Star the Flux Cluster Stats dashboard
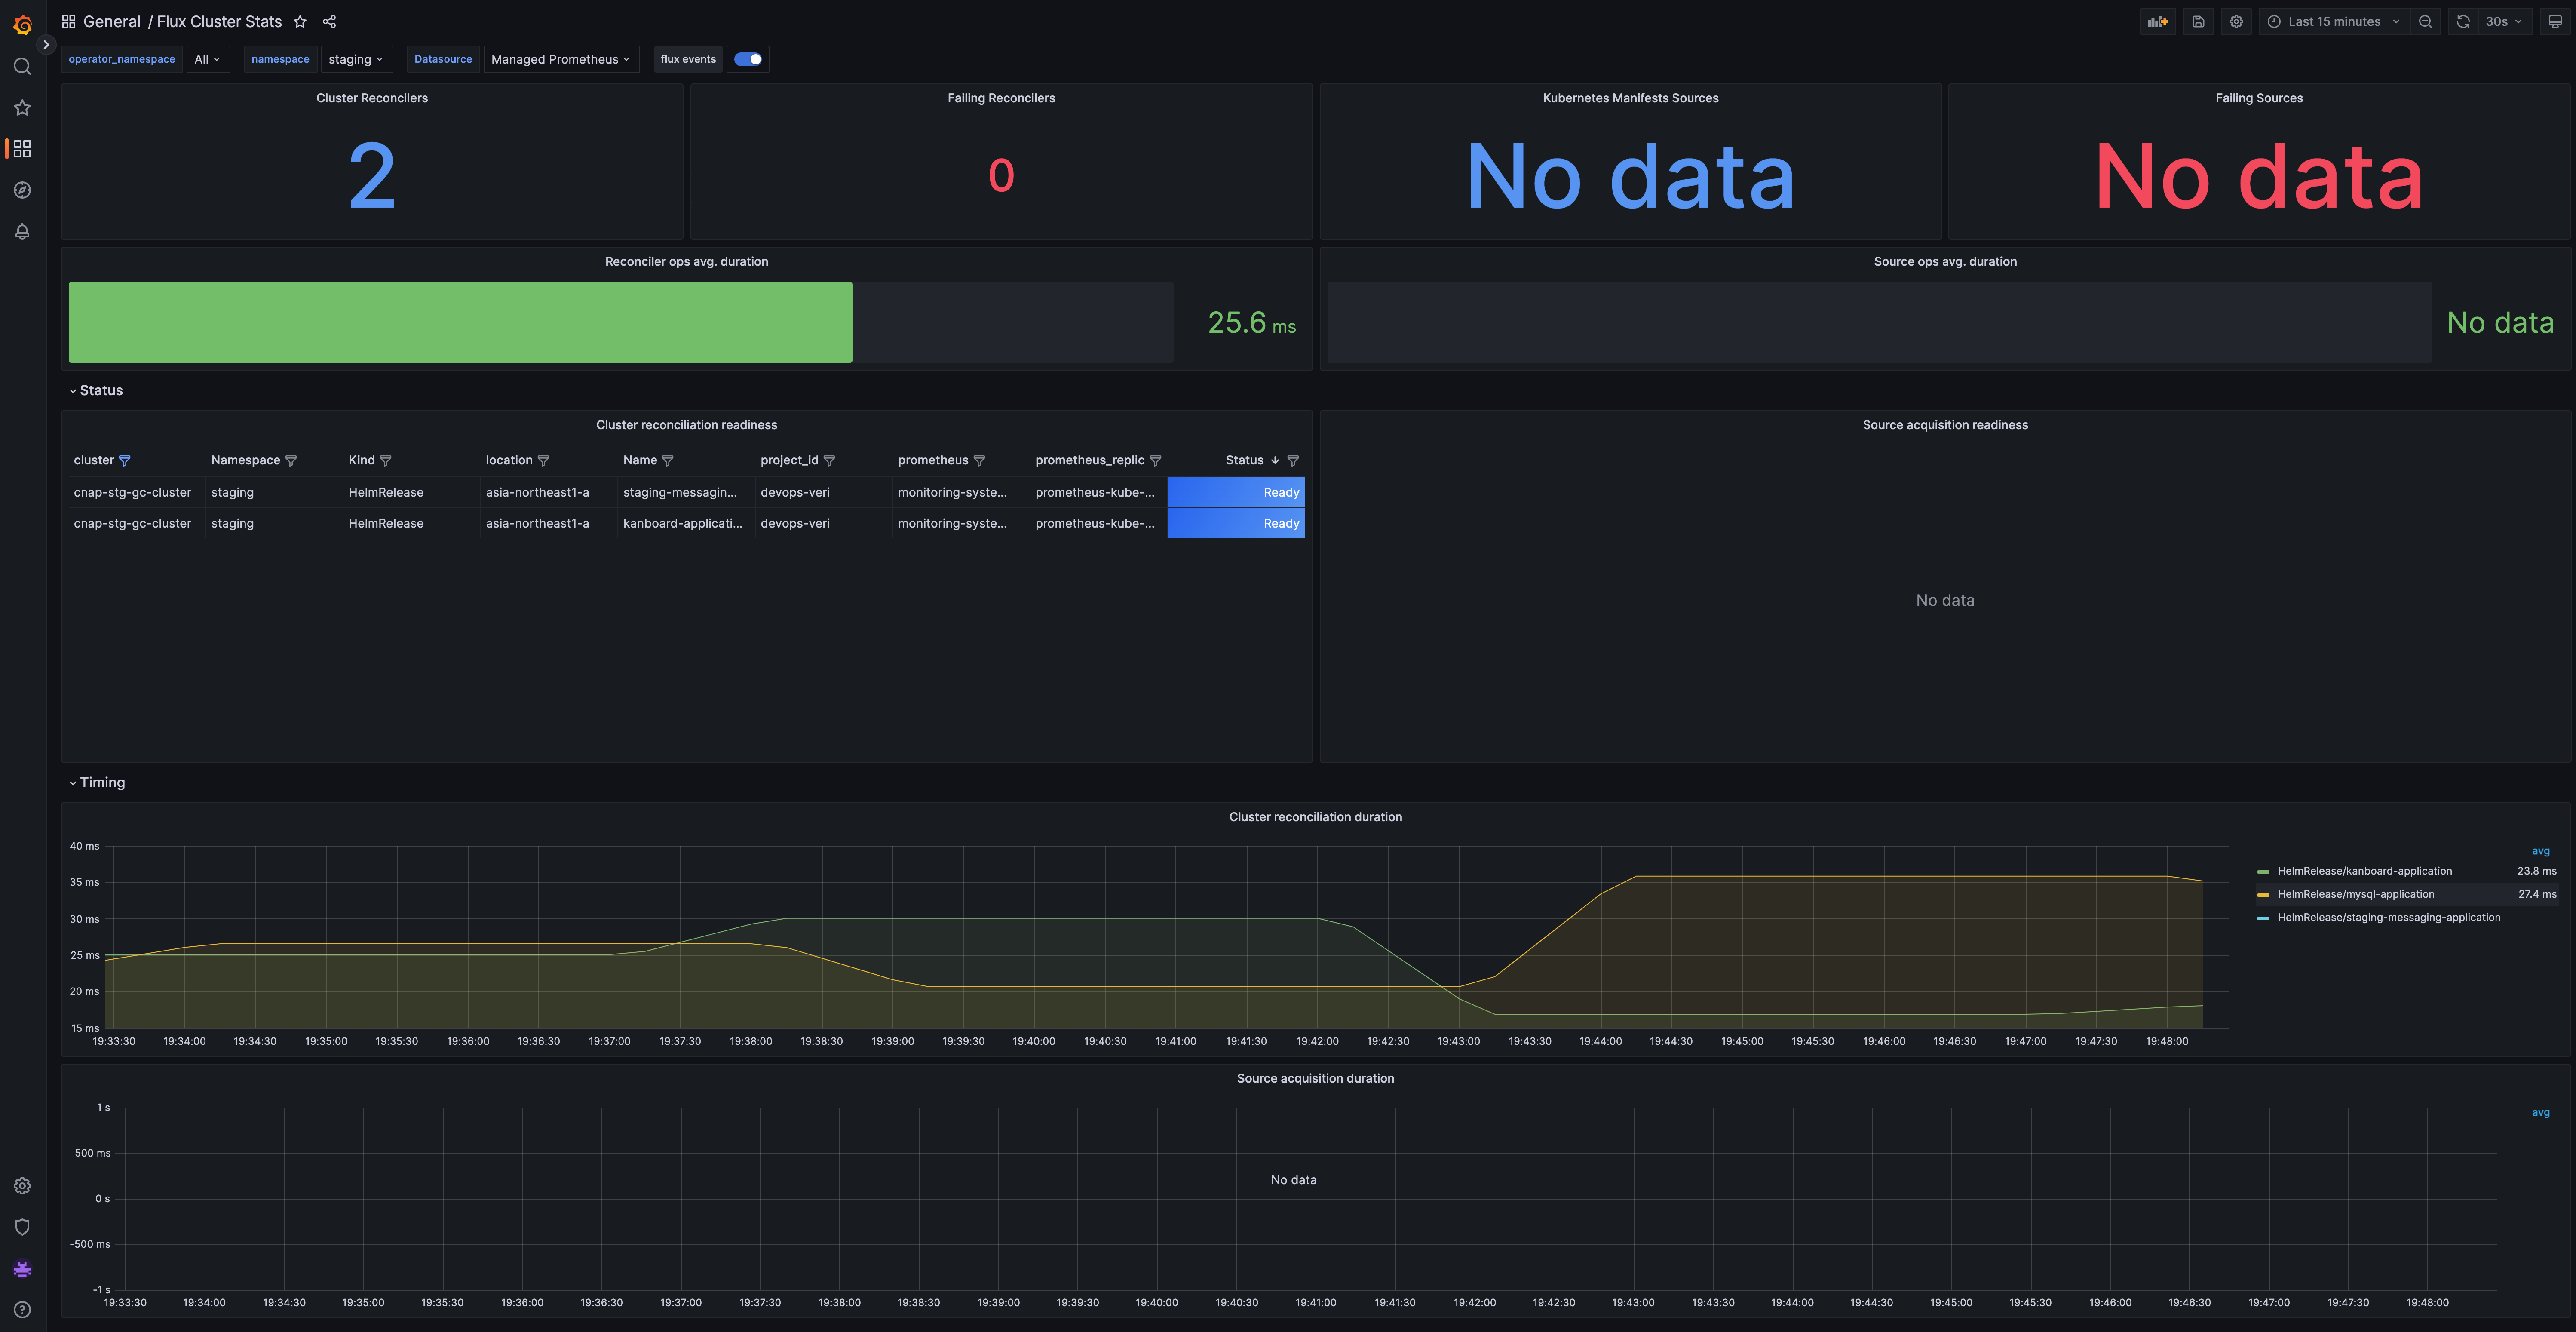This screenshot has height=1332, width=2576. tap(300, 22)
